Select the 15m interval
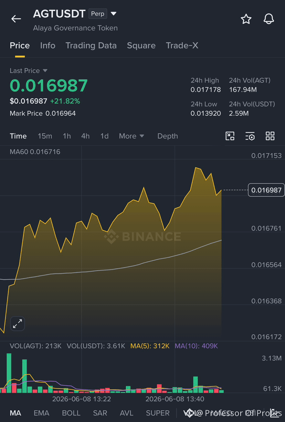 tap(45, 136)
